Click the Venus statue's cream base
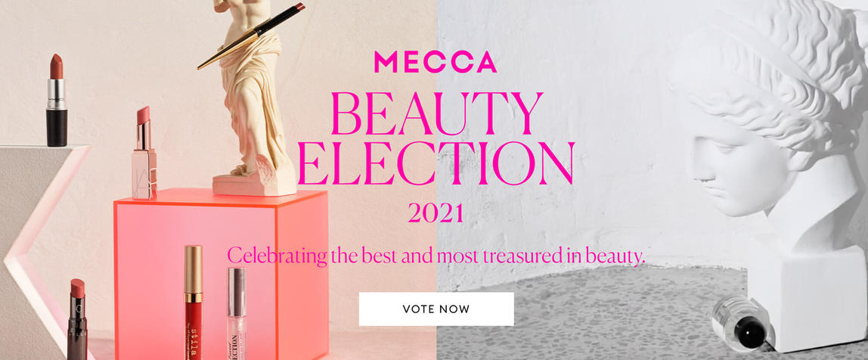 tap(256, 182)
